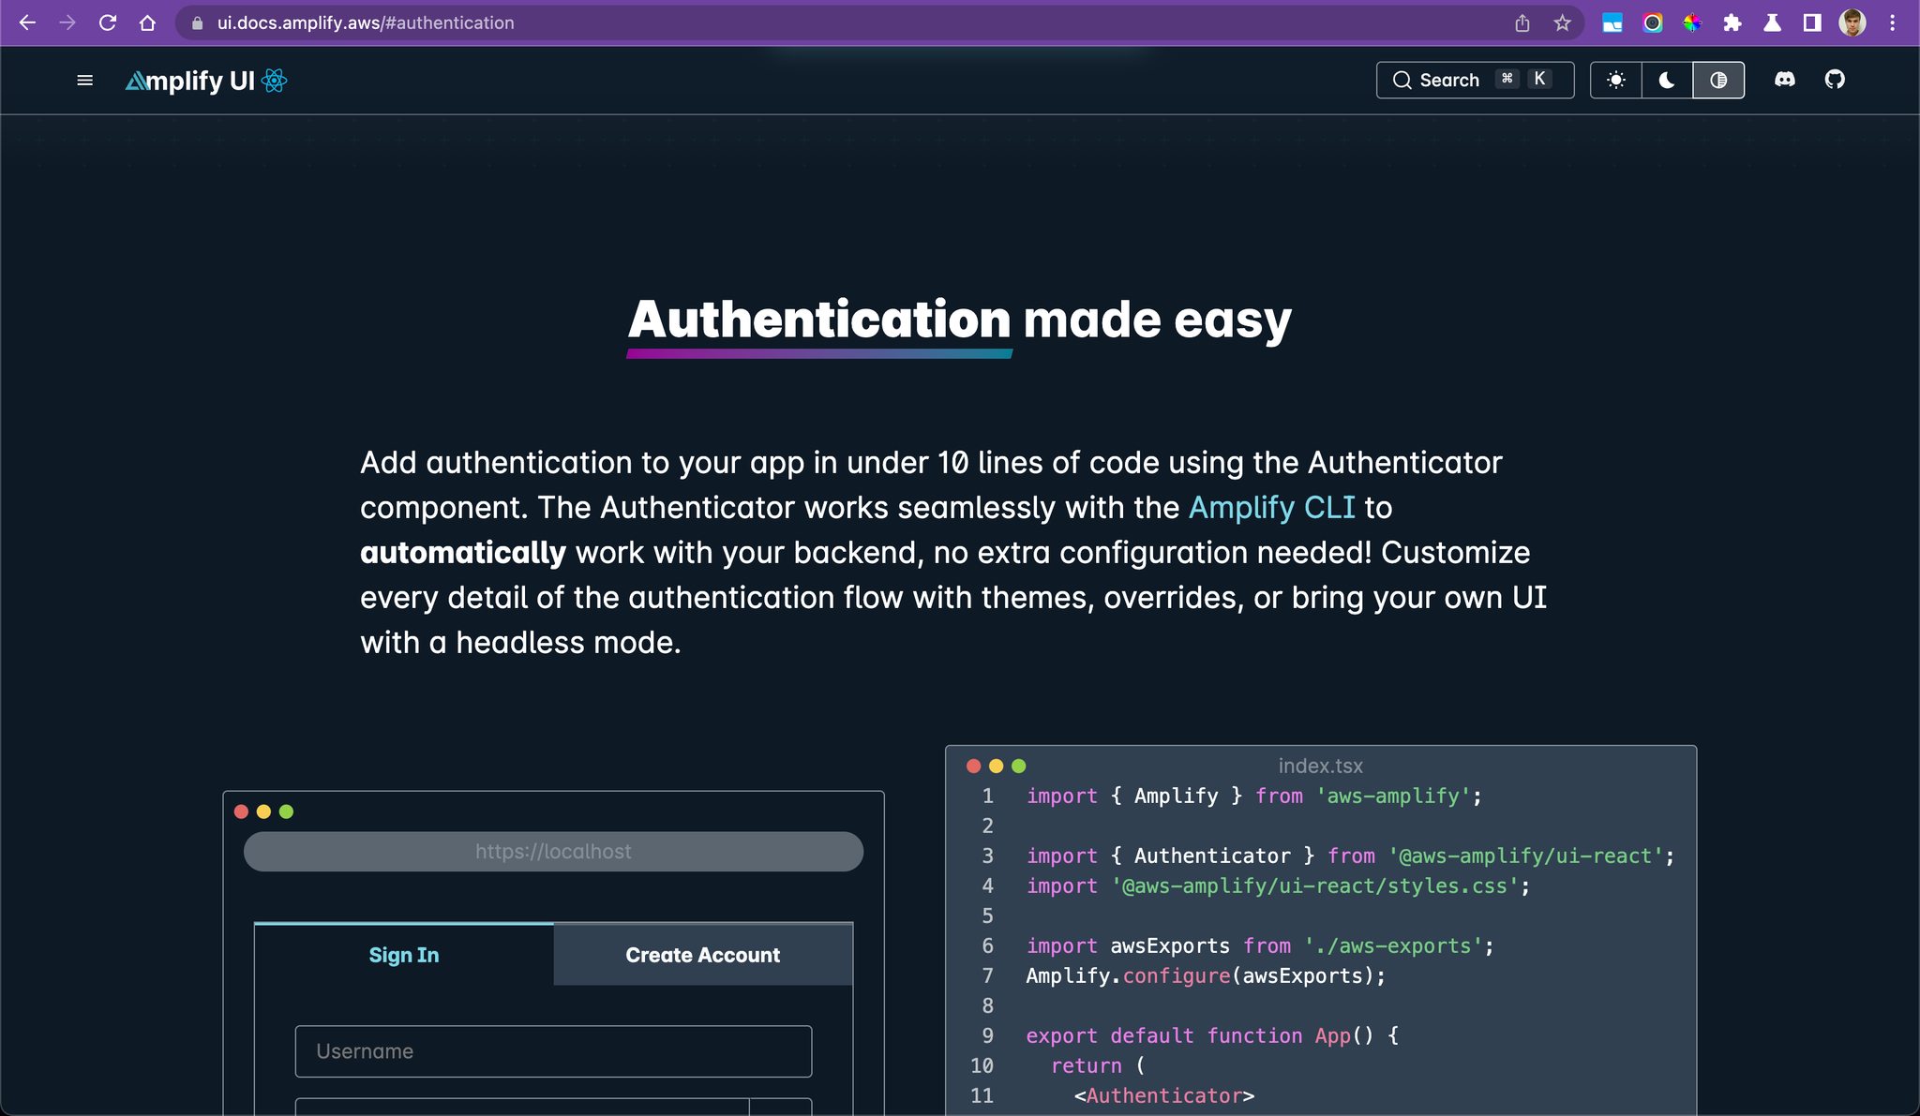This screenshot has width=1920, height=1116.
Task: Select the Sign In tab
Action: 404,954
